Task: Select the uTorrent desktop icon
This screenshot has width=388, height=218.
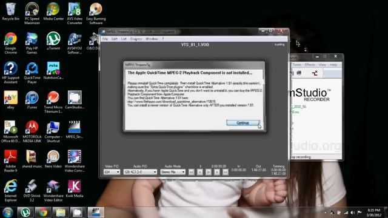Action: [53, 41]
